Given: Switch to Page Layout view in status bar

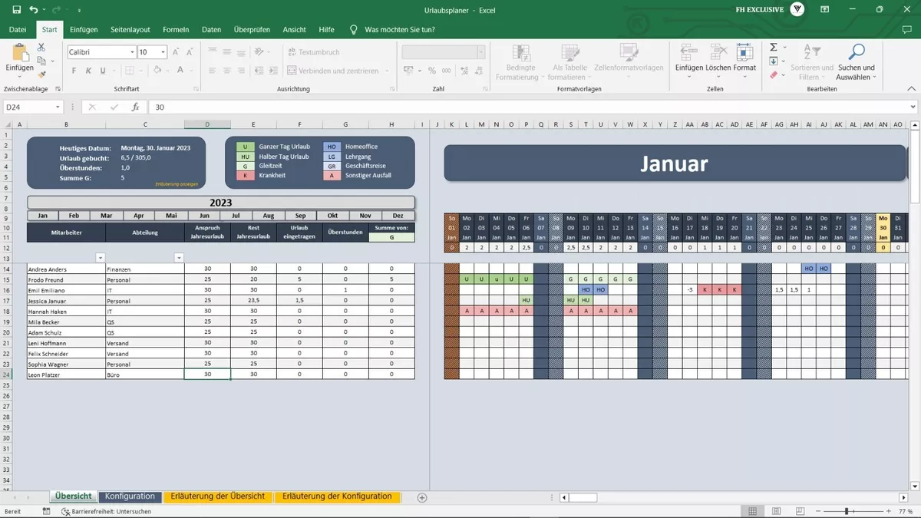Looking at the screenshot, I should 776,511.
